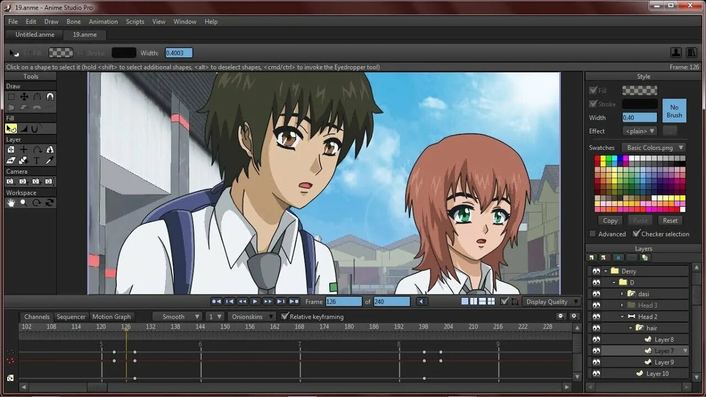This screenshot has height=397, width=706.
Task: Collapse the Head 2 bone layer
Action: pyautogui.click(x=622, y=316)
